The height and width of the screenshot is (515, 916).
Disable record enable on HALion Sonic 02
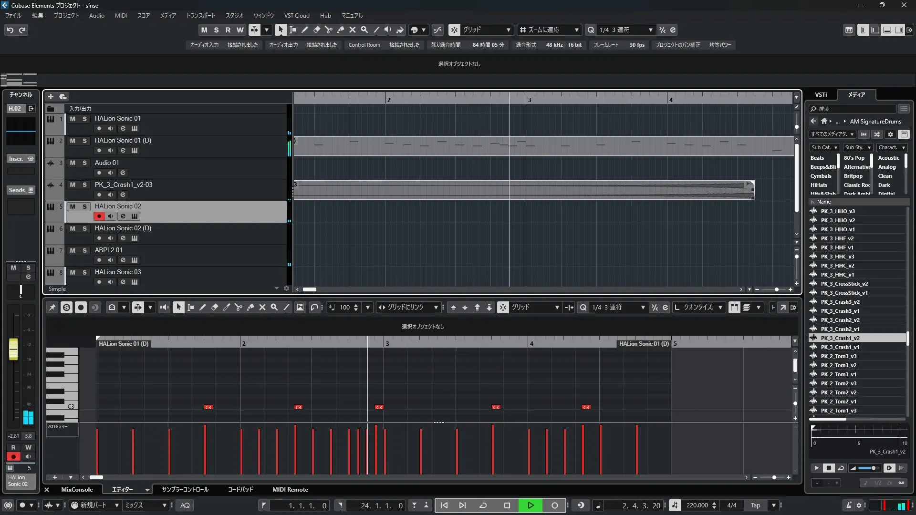click(99, 216)
